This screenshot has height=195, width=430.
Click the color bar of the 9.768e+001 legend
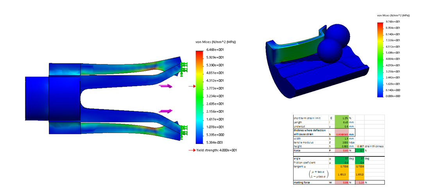pos(380,60)
